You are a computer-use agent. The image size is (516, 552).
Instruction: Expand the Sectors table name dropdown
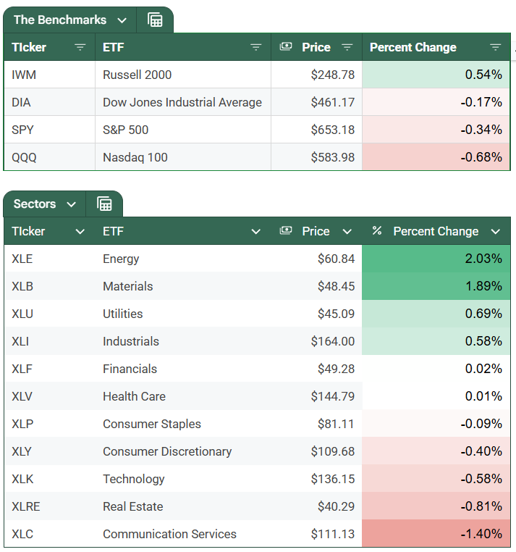pyautogui.click(x=71, y=204)
